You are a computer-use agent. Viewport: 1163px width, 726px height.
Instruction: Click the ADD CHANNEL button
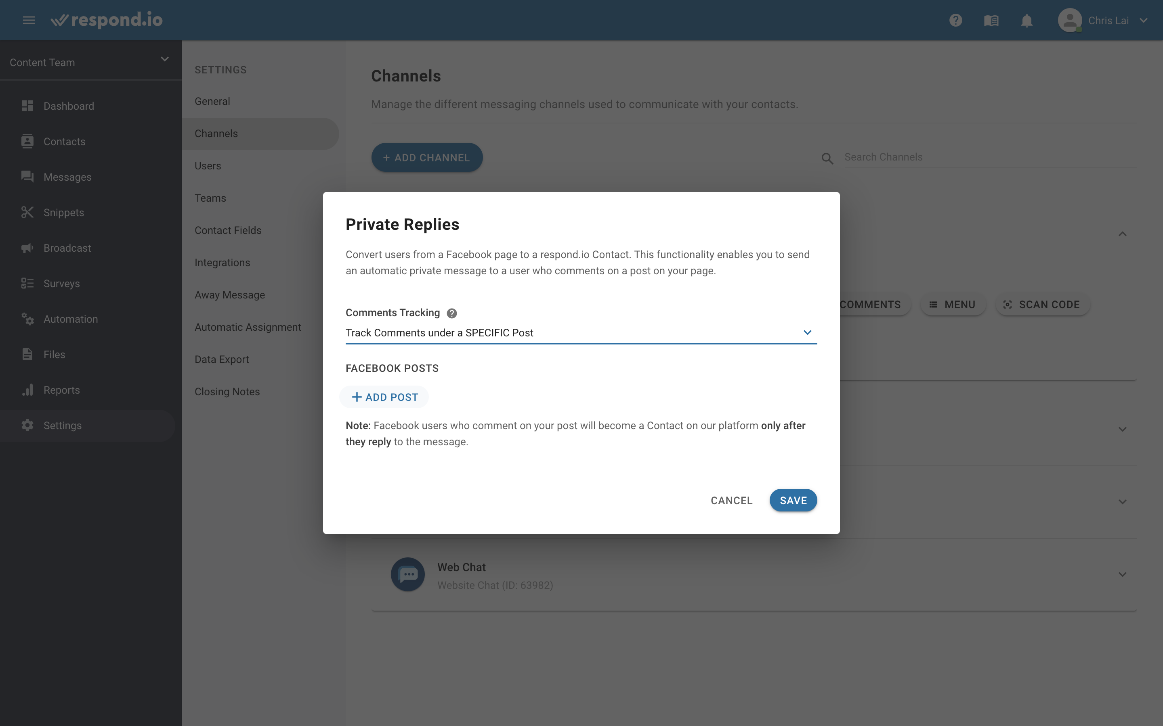(426, 156)
